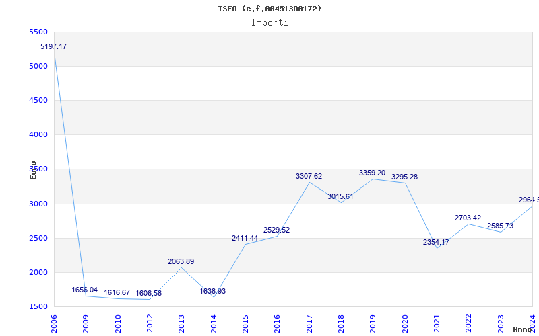The width and height of the screenshot is (539, 336).
Task: Click the 2354.17 data label
Action: coord(436,242)
